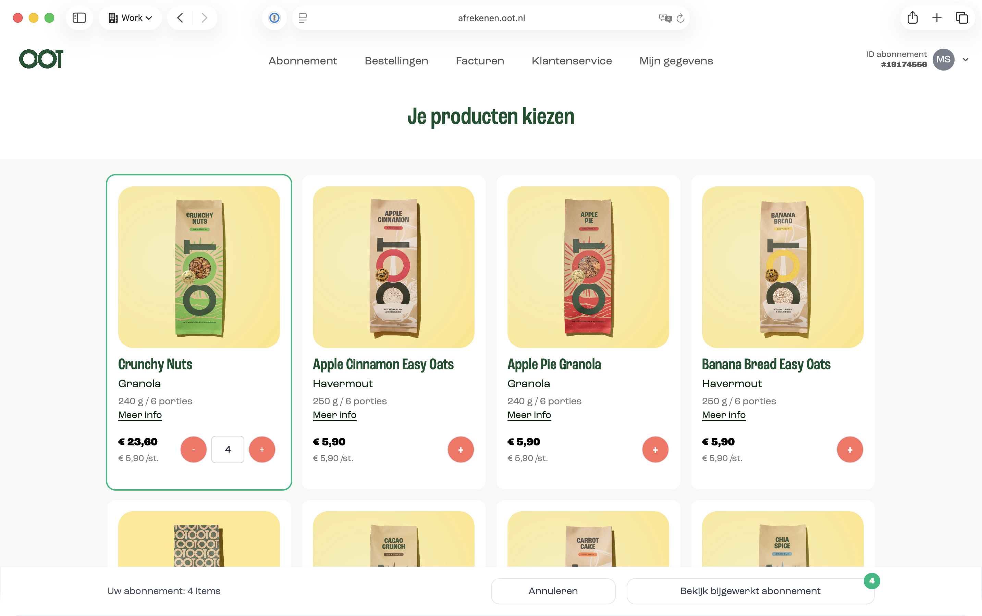Increase Crunchy Nuts quantity with plus

tap(262, 449)
